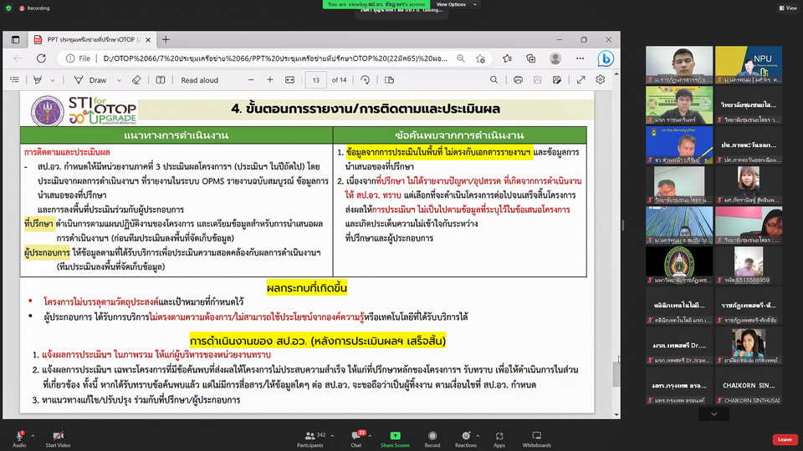Expand Draw tool options arrow
The height and width of the screenshot is (451, 803).
pyautogui.click(x=119, y=80)
